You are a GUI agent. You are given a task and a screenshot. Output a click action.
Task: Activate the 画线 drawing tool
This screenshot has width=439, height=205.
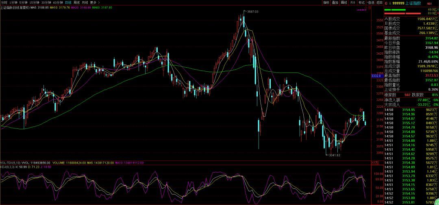(x=344, y=2)
